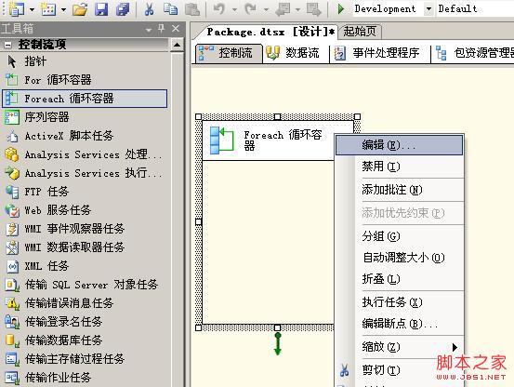
Task: Click the Cut scissors toolbar icon
Action: (149, 9)
